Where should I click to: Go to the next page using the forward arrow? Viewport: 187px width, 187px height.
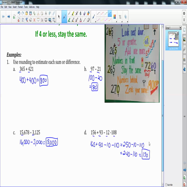coord(9,16)
